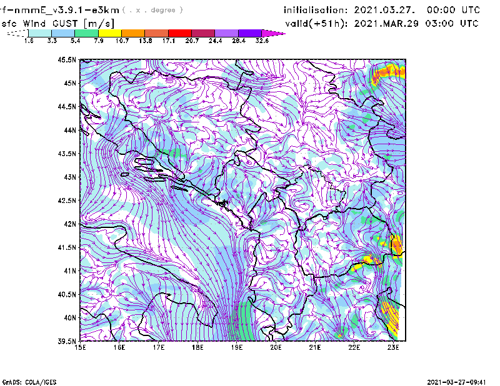Click the green 5.4–7.9 legend swatch
500x386 pixels.
(86, 33)
